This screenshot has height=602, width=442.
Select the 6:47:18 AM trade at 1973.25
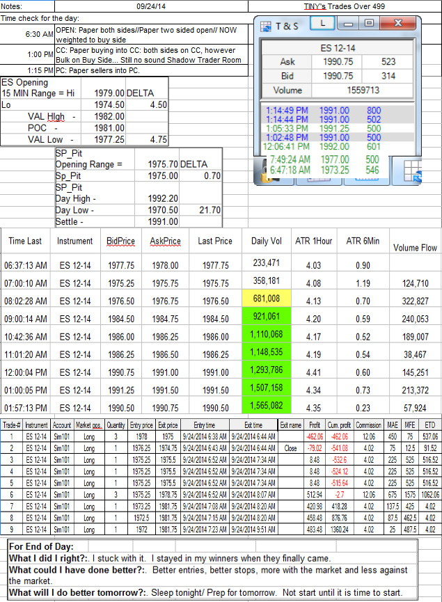[x=324, y=170]
